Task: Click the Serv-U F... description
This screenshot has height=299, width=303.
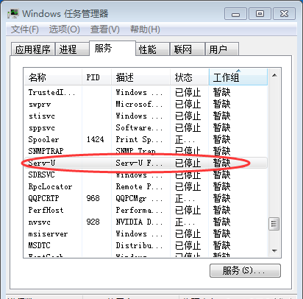Action: 139,163
